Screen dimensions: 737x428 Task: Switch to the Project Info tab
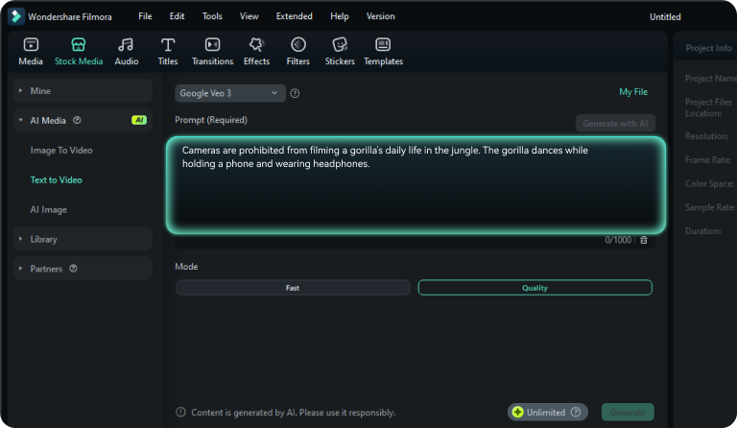click(x=708, y=48)
